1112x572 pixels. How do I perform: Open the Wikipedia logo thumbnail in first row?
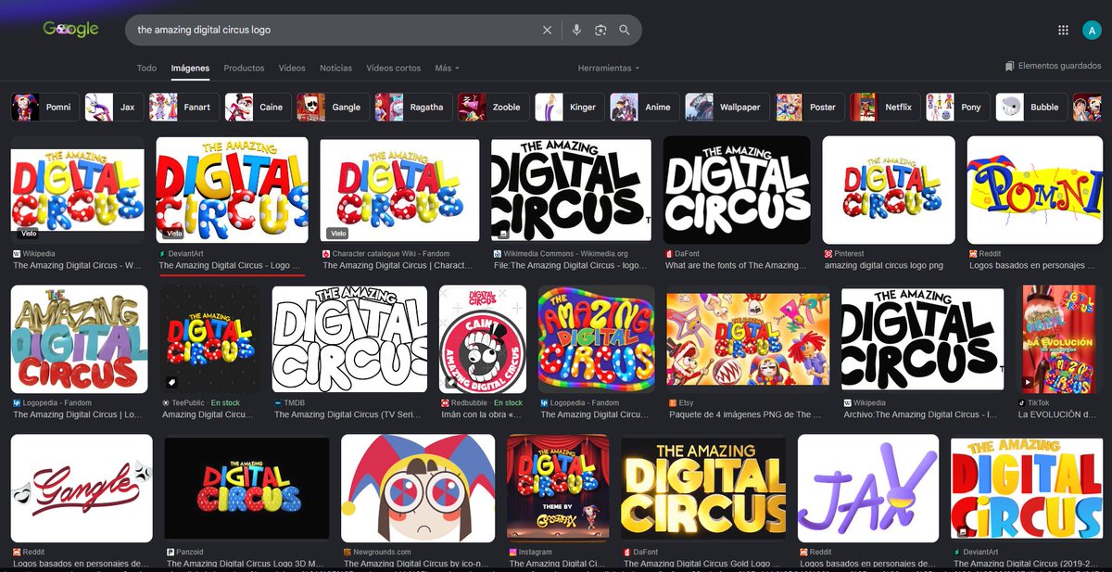click(x=78, y=189)
